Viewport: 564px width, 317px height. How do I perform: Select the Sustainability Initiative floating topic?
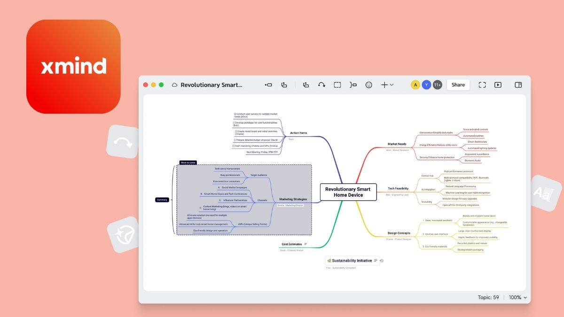[x=352, y=261]
